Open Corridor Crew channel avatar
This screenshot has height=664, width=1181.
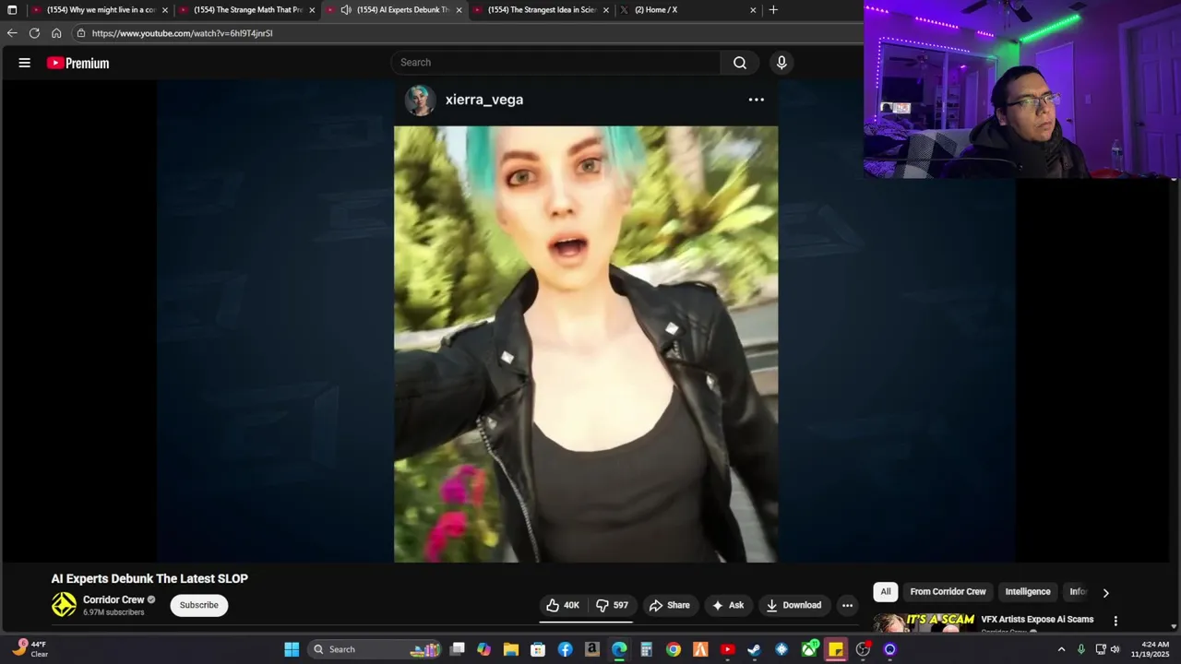64,605
